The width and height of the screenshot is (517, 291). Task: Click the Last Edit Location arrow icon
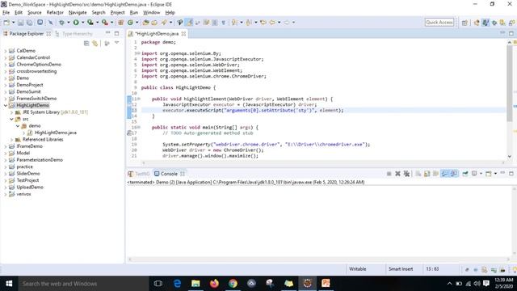263,23
